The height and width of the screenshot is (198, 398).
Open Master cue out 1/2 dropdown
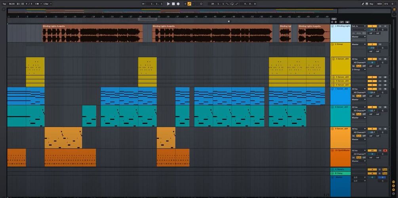[359, 177]
